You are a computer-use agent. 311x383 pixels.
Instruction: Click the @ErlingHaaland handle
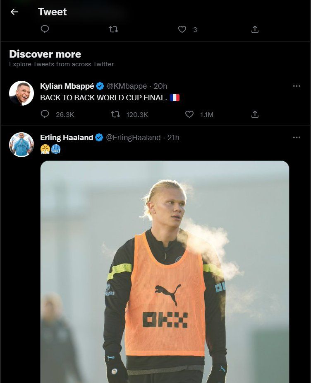coord(134,138)
